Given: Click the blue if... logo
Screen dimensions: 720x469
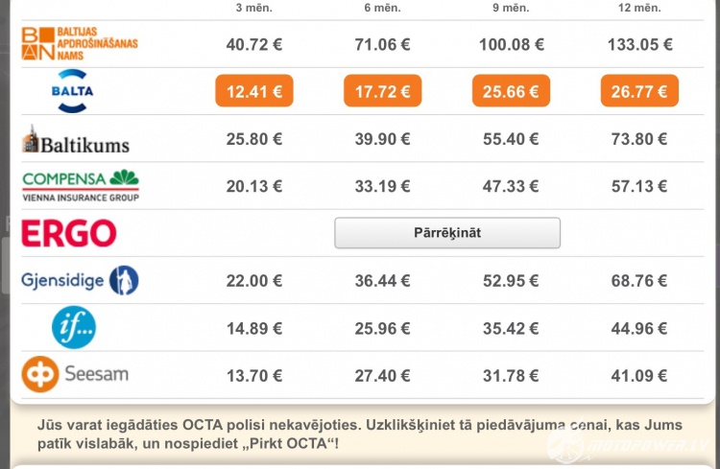Looking at the screenshot, I should 74,327.
